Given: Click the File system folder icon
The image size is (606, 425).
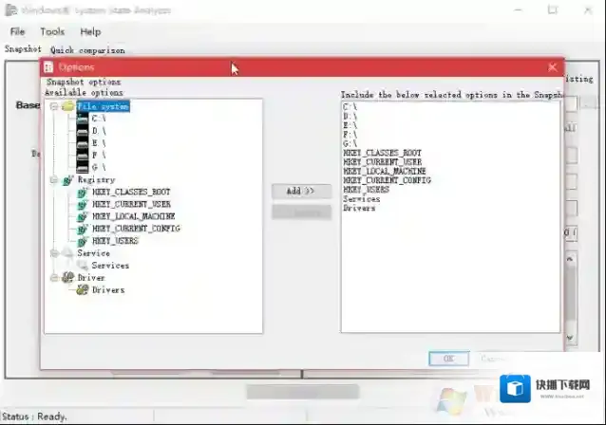Looking at the screenshot, I should (67, 106).
